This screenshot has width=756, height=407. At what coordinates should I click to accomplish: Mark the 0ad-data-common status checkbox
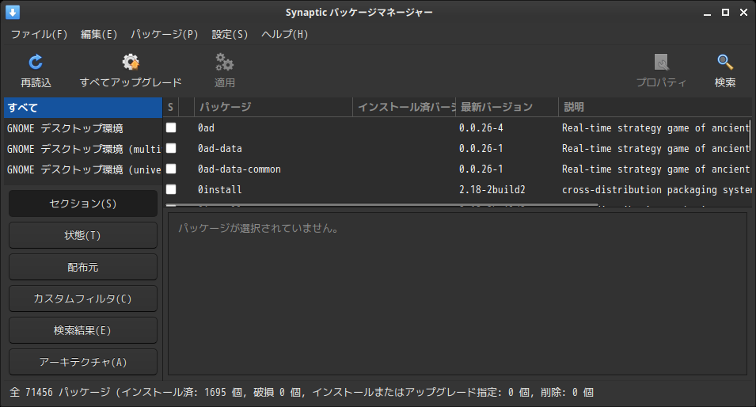171,169
